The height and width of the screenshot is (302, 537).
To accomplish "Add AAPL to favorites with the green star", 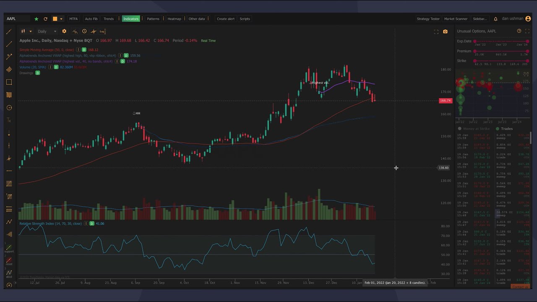I will click(36, 19).
